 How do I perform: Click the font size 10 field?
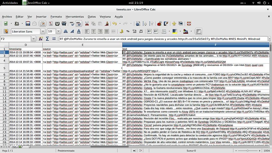click(52, 32)
